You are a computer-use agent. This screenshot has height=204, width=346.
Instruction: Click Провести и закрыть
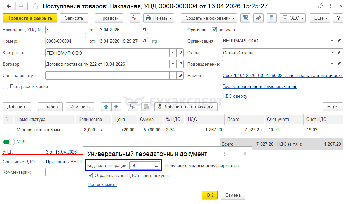[30, 18]
